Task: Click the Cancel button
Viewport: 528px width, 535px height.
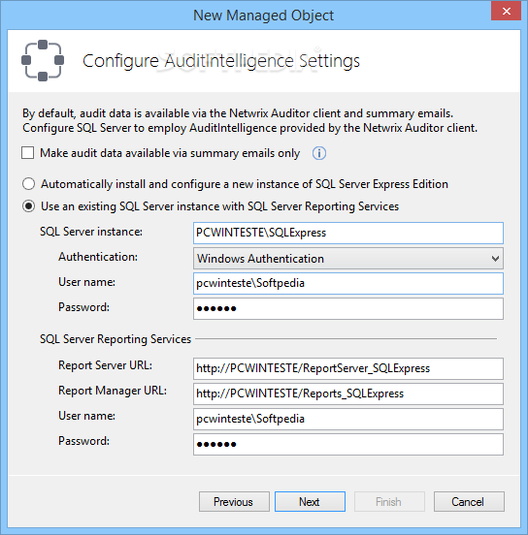Action: coord(469,502)
